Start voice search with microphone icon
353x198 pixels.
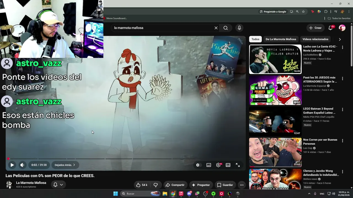click(239, 28)
